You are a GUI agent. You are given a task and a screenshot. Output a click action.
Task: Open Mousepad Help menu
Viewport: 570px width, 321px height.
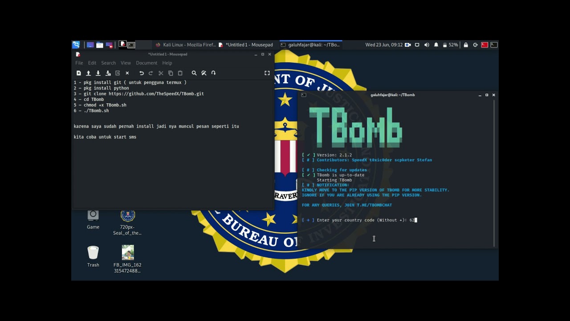[167, 63]
